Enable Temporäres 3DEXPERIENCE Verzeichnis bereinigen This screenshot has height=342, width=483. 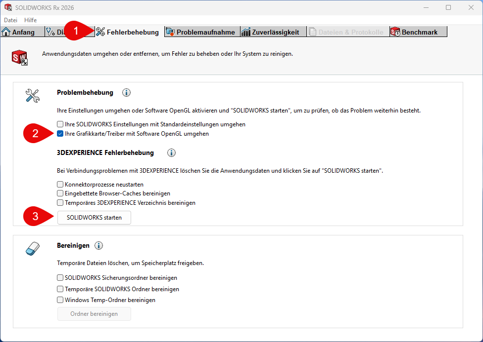click(60, 203)
